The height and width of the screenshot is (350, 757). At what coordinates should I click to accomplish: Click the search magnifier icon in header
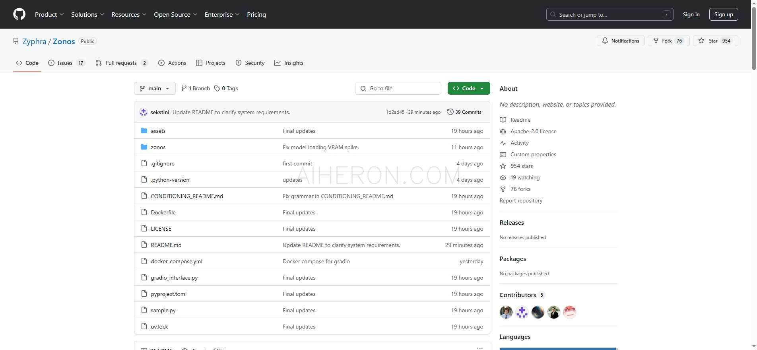553,14
